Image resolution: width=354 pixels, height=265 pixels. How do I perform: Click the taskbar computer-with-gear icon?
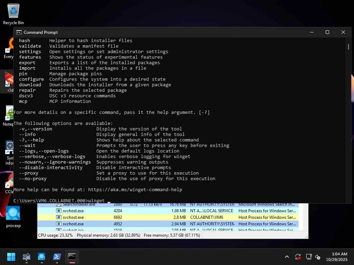(26, 257)
